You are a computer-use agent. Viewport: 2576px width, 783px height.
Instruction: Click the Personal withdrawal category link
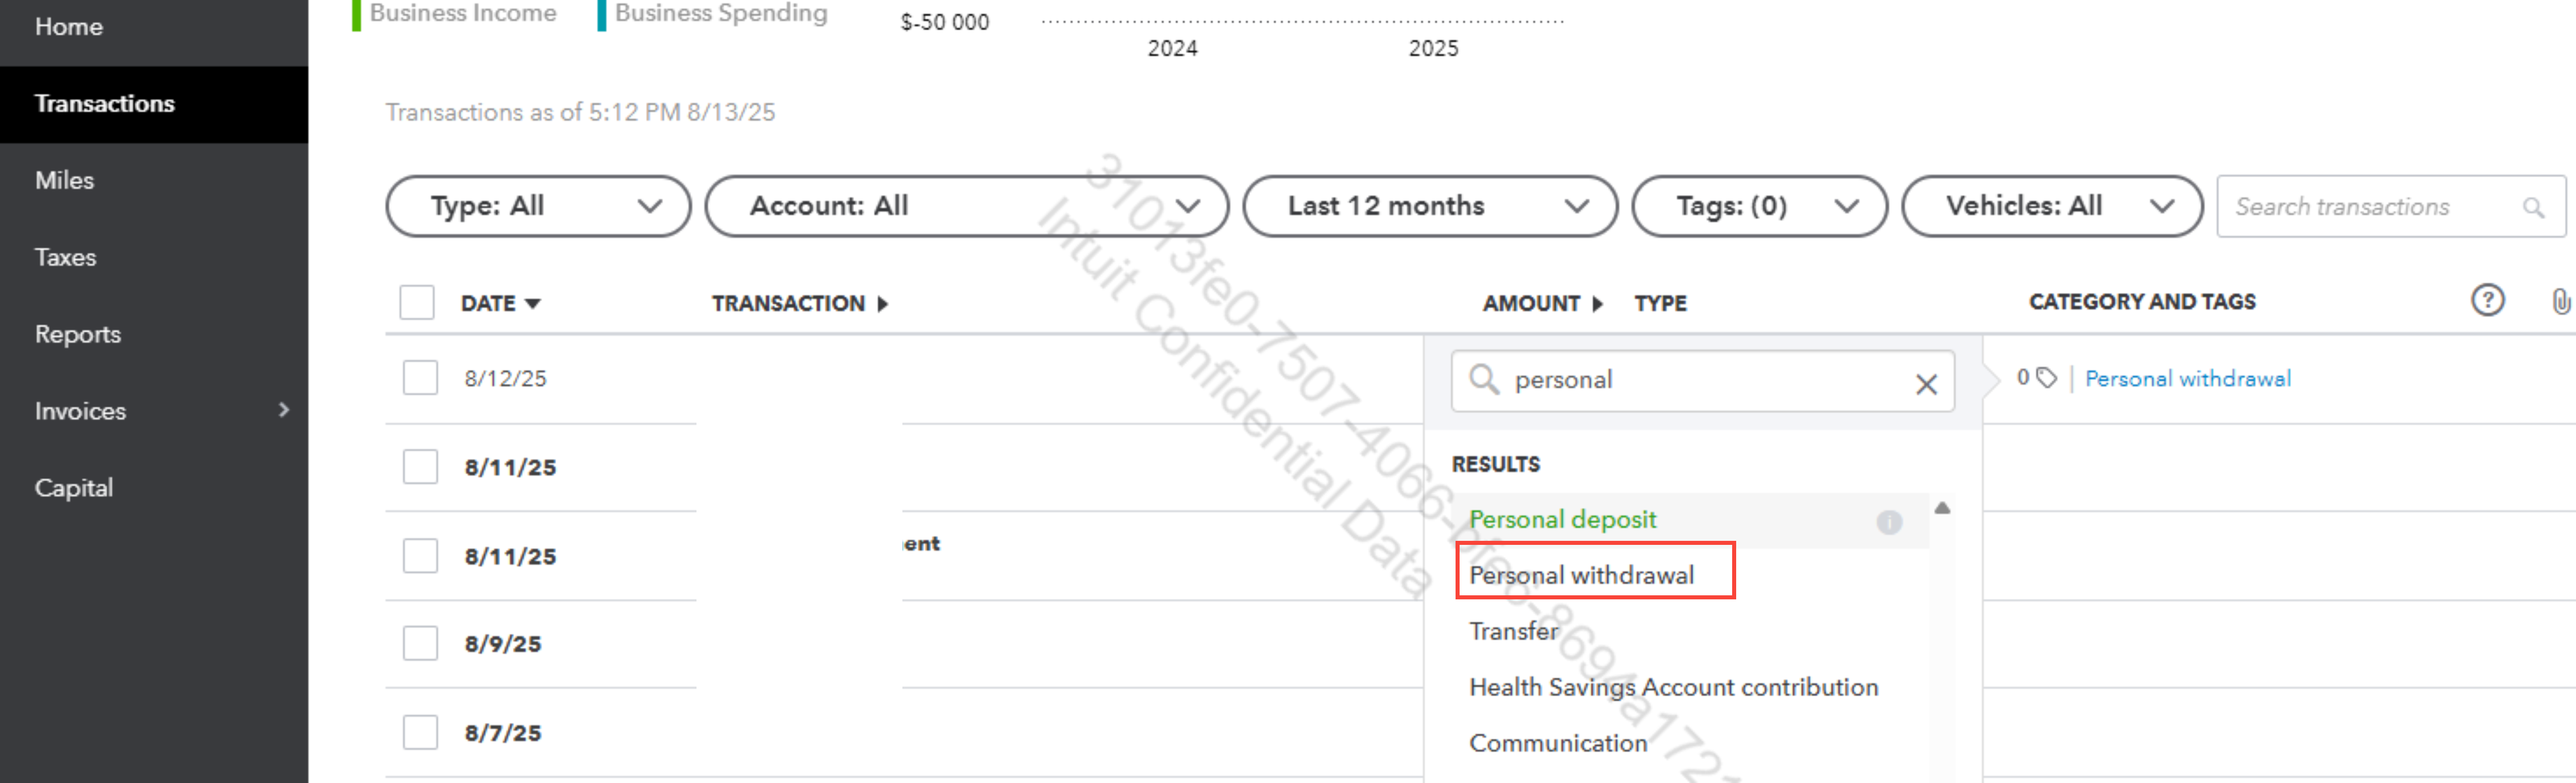click(x=2187, y=378)
